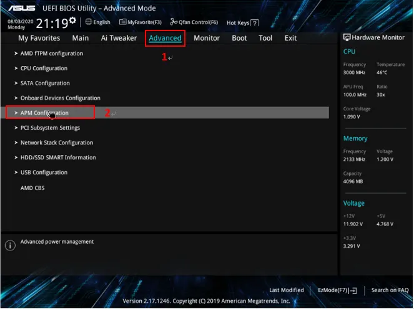Click Last Modified button
414x309 pixels.
pos(287,290)
